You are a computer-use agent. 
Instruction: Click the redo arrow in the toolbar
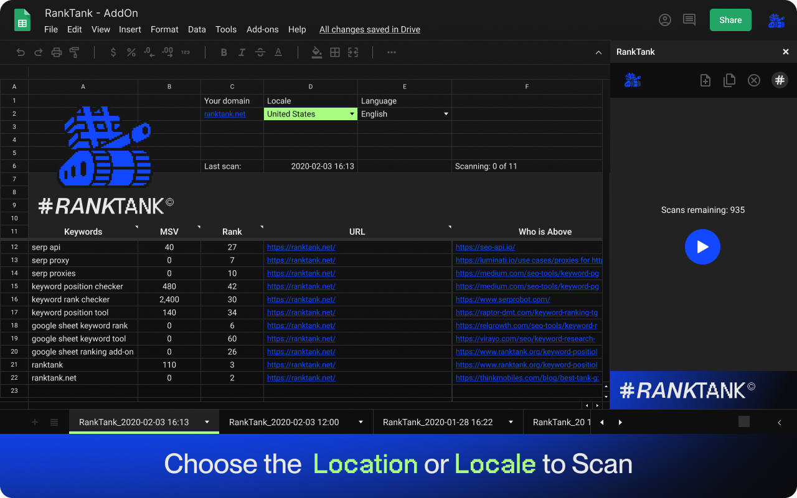39,52
